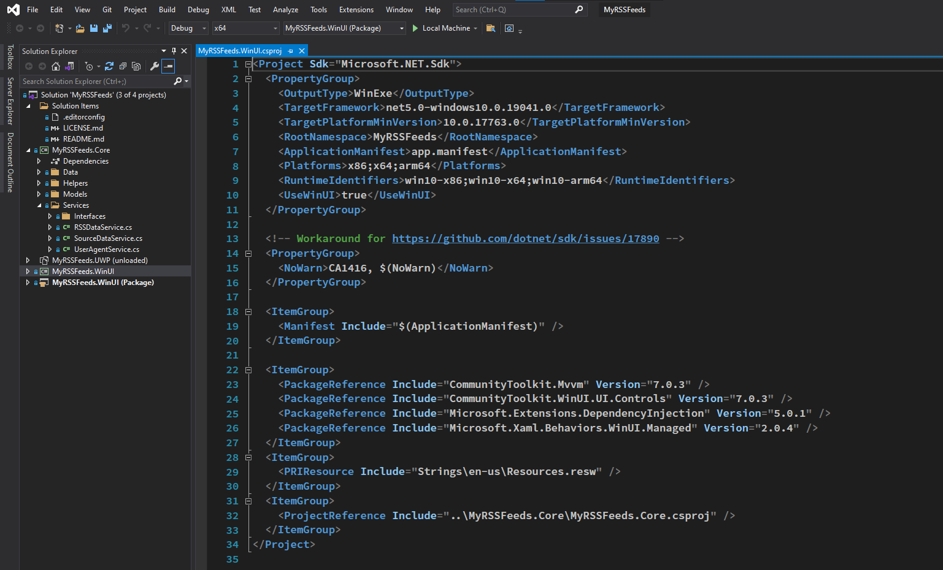Click the Save All toolbar icon
Screen dimensions: 943x570
(107, 28)
